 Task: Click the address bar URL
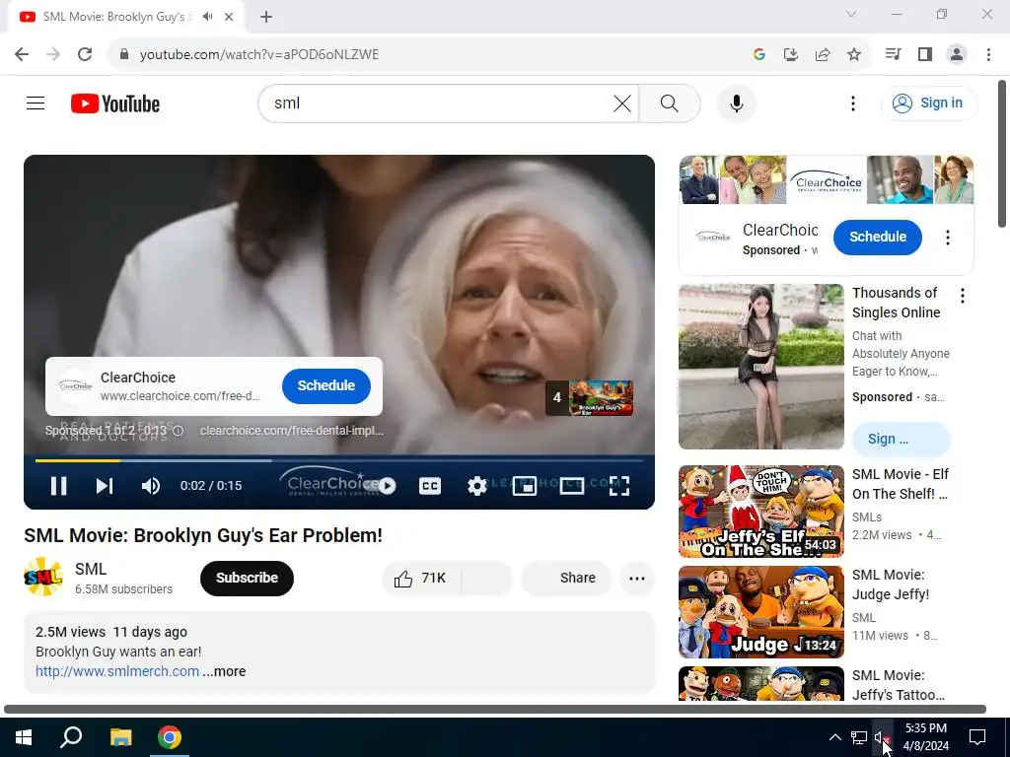259,55
